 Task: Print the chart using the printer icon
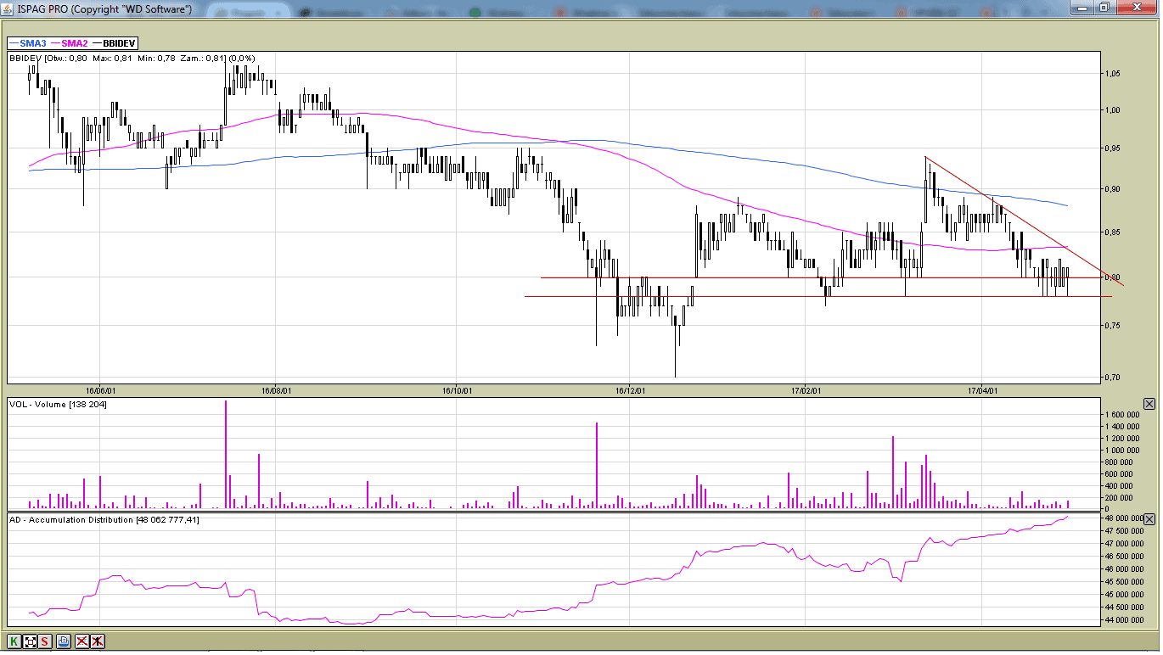point(64,641)
